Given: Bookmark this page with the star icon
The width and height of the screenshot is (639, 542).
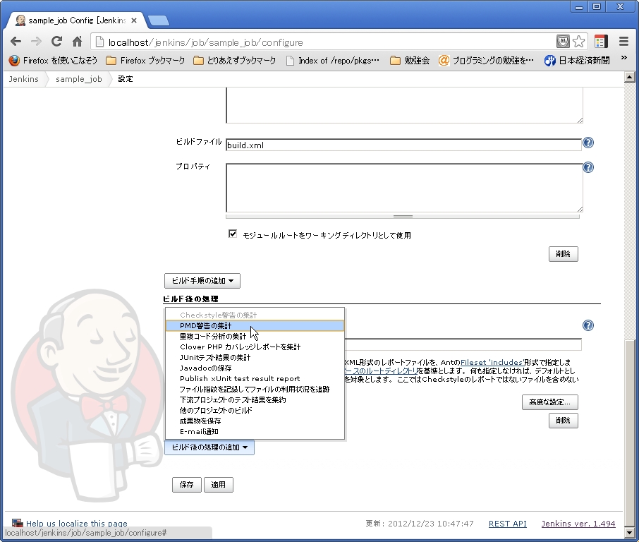Looking at the screenshot, I should point(578,42).
